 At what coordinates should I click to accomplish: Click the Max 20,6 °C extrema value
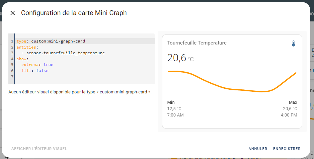pos(290,108)
